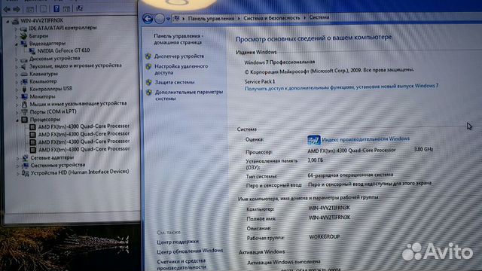Expand Звуковые, видео и игровые устройства
The height and width of the screenshot is (271, 482).
17,66
